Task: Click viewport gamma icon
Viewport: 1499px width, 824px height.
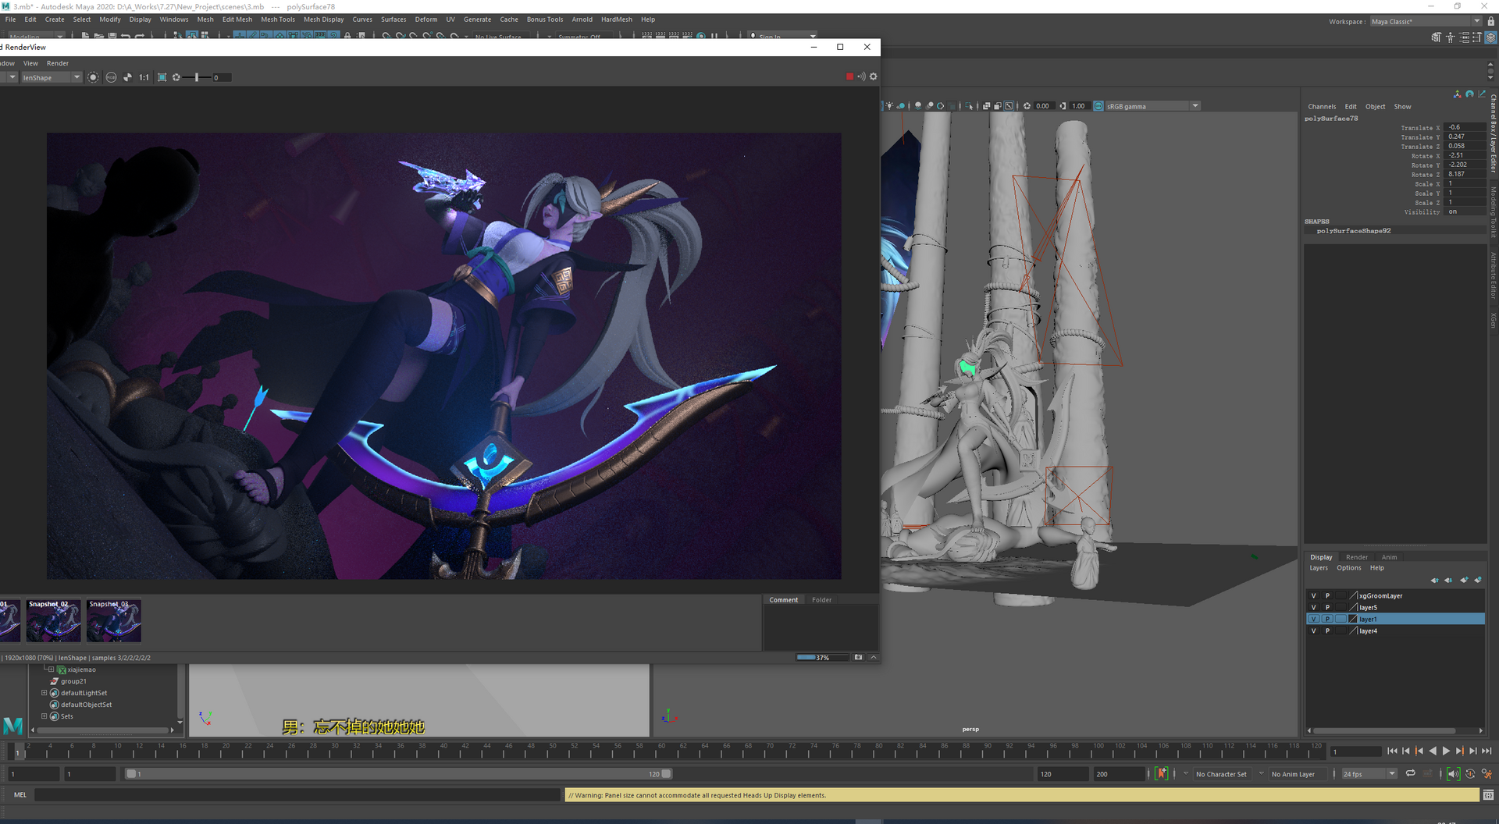Action: click(x=1063, y=106)
